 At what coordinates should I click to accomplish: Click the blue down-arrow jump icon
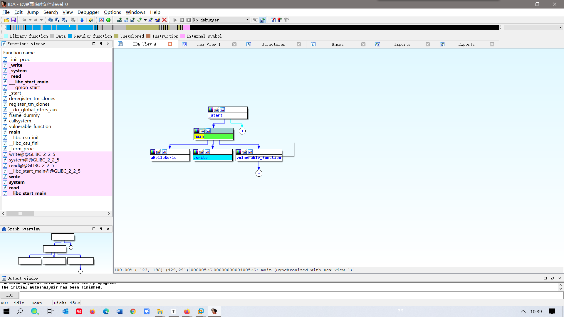pyautogui.click(x=82, y=20)
